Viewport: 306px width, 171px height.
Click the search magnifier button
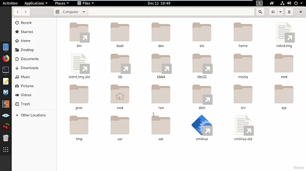coord(260,12)
